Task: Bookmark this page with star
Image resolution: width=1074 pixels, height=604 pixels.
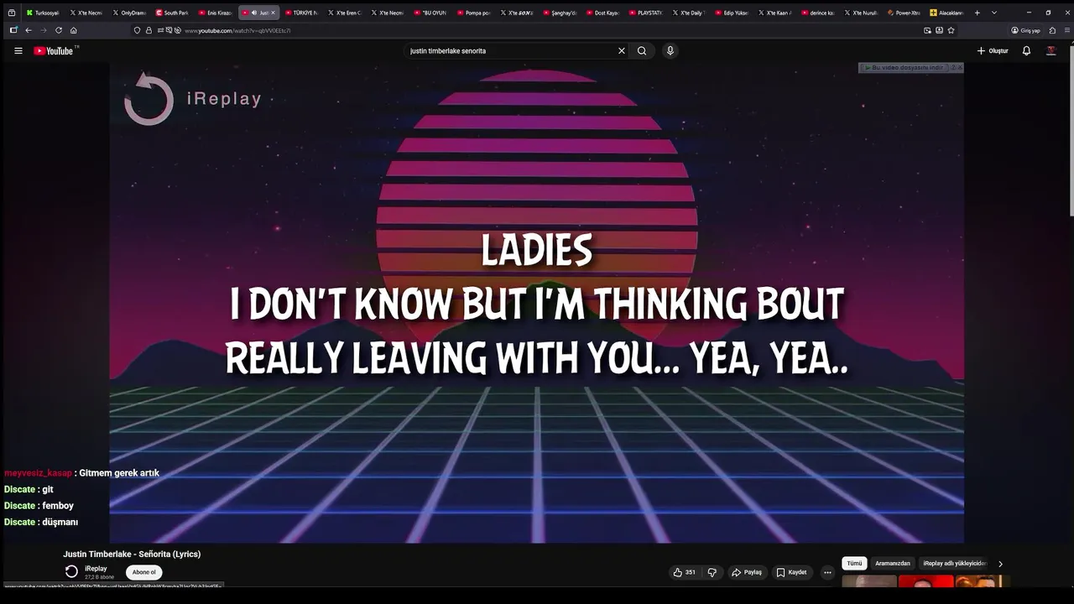Action: 951,30
